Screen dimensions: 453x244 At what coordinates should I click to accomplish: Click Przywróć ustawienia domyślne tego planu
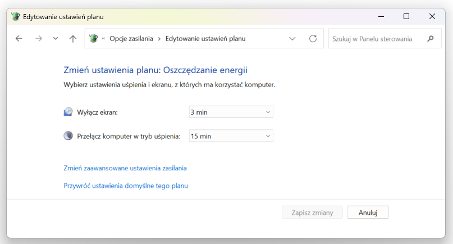click(x=126, y=186)
